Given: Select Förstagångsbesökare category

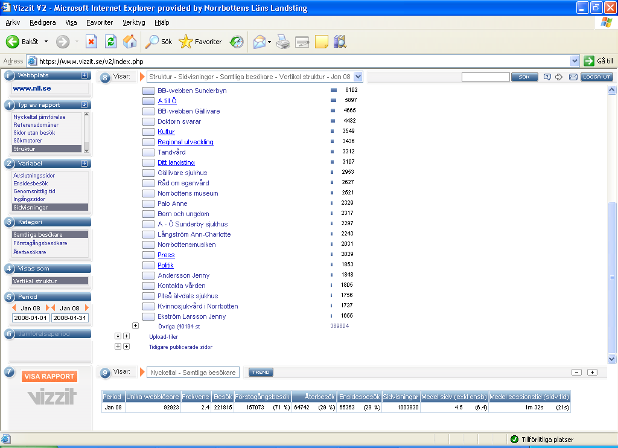Looking at the screenshot, I should tap(40, 243).
